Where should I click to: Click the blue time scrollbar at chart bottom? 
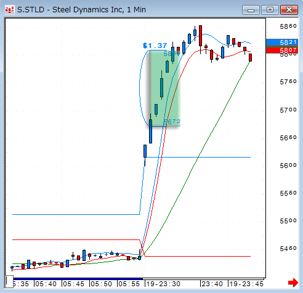coord(78,279)
